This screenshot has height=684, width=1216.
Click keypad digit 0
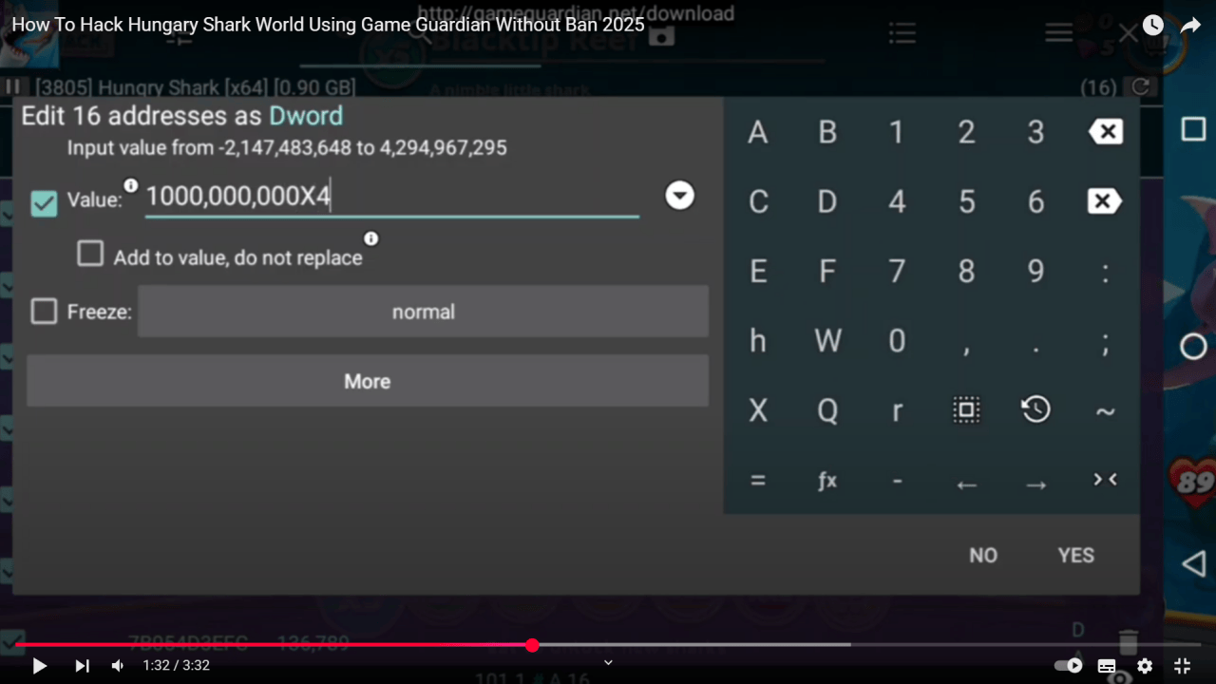(x=897, y=341)
